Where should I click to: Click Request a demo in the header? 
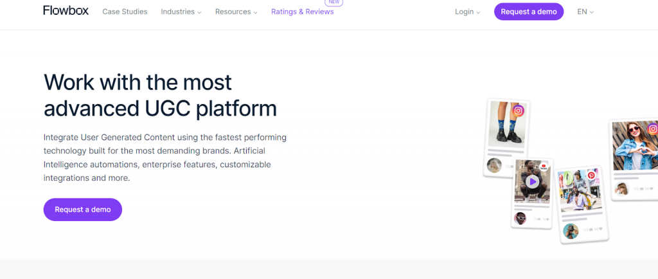point(529,12)
